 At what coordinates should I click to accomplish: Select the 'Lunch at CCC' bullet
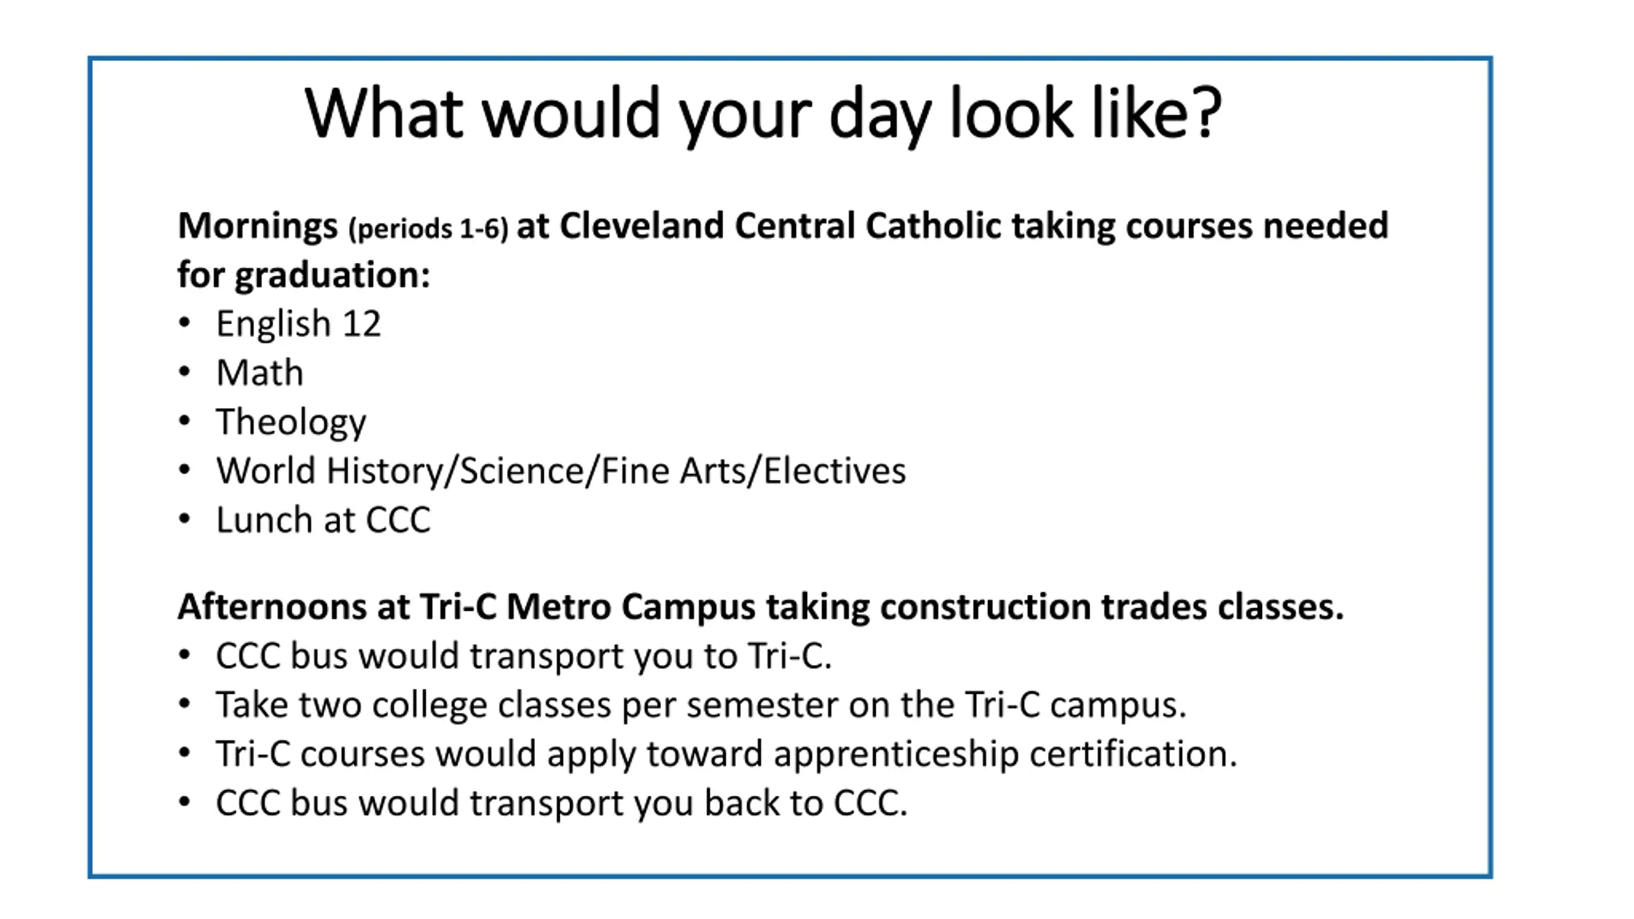pyautogui.click(x=323, y=519)
